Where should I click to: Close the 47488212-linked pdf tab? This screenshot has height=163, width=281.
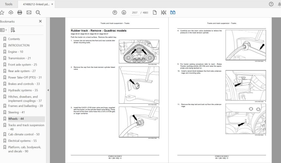(x=52, y=4)
